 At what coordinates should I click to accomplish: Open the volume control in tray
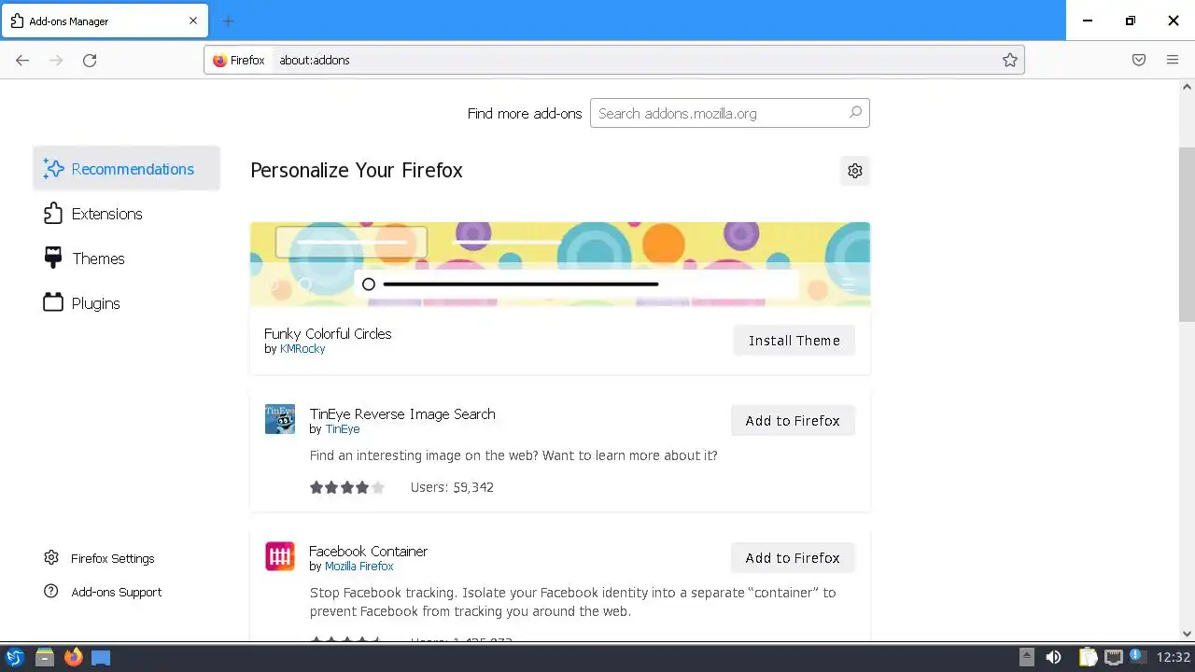1053,657
